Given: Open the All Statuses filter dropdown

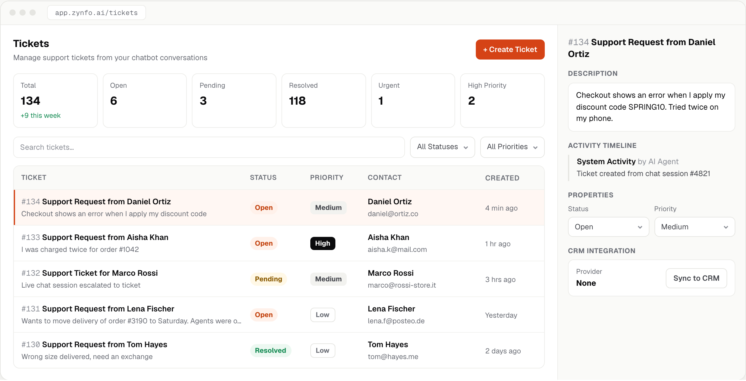Looking at the screenshot, I should [x=442, y=147].
